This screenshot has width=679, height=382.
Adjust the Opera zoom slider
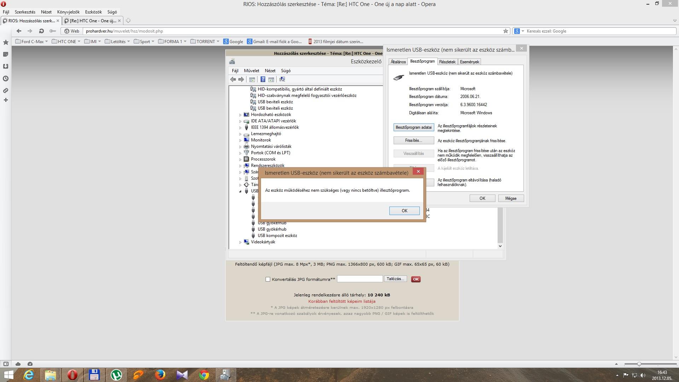click(639, 364)
